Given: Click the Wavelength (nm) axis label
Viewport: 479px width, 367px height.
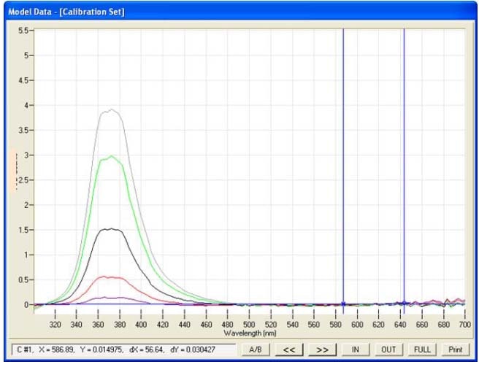Looking at the screenshot, I should pos(249,333).
